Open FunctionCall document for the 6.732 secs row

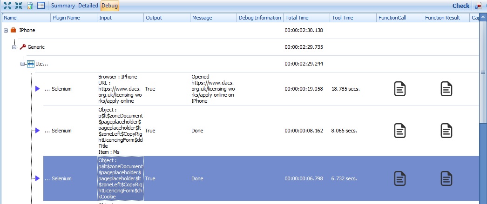[400, 178]
